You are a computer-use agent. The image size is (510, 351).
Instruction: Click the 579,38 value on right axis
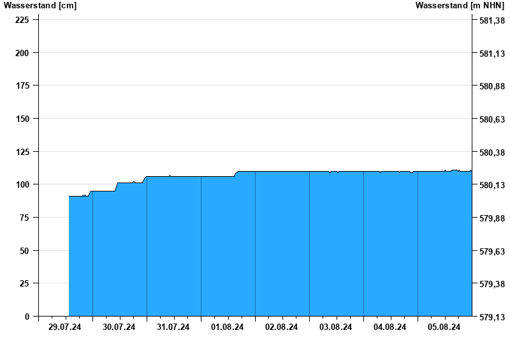tap(492, 284)
